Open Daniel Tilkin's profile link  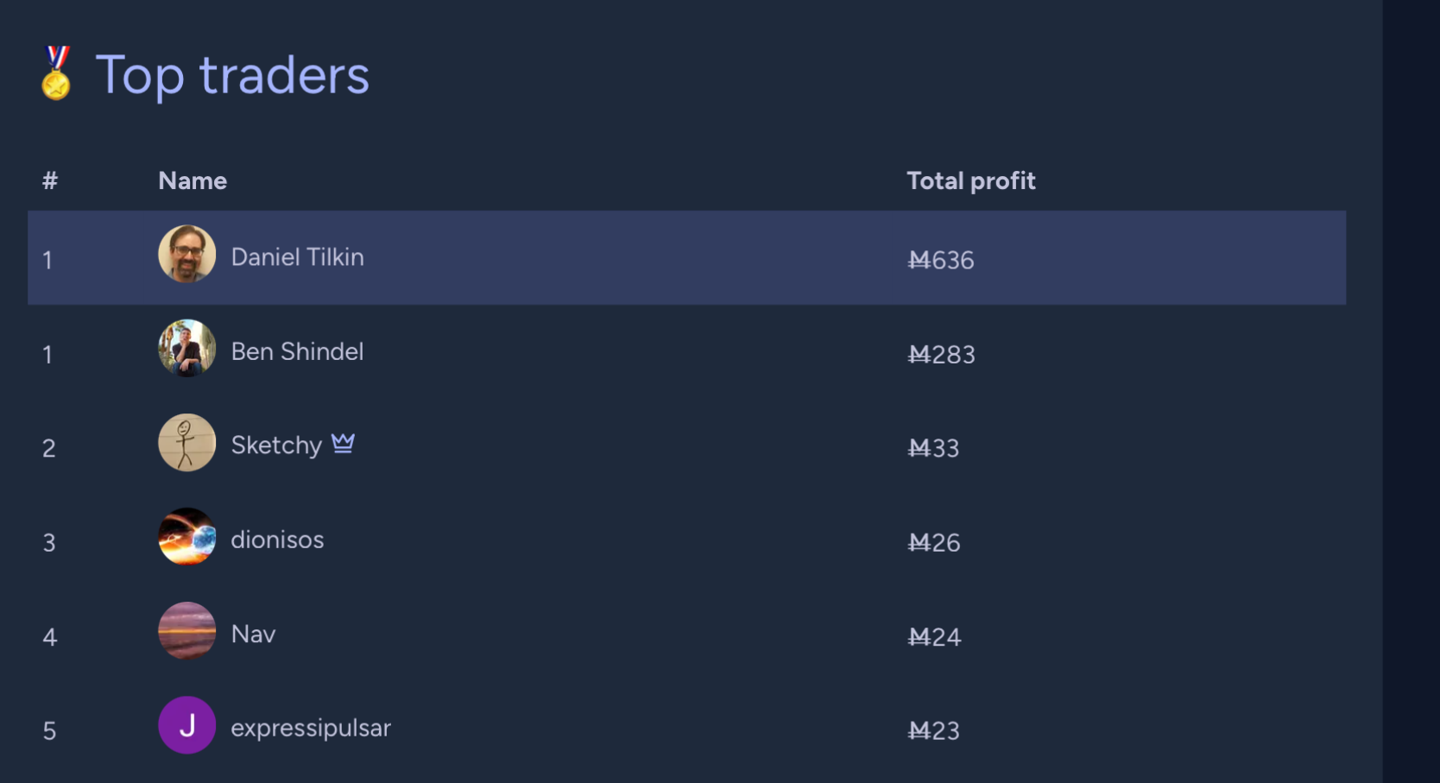297,257
